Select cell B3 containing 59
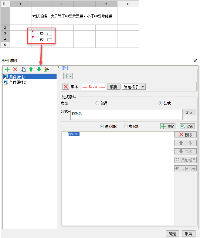 coord(42,33)
